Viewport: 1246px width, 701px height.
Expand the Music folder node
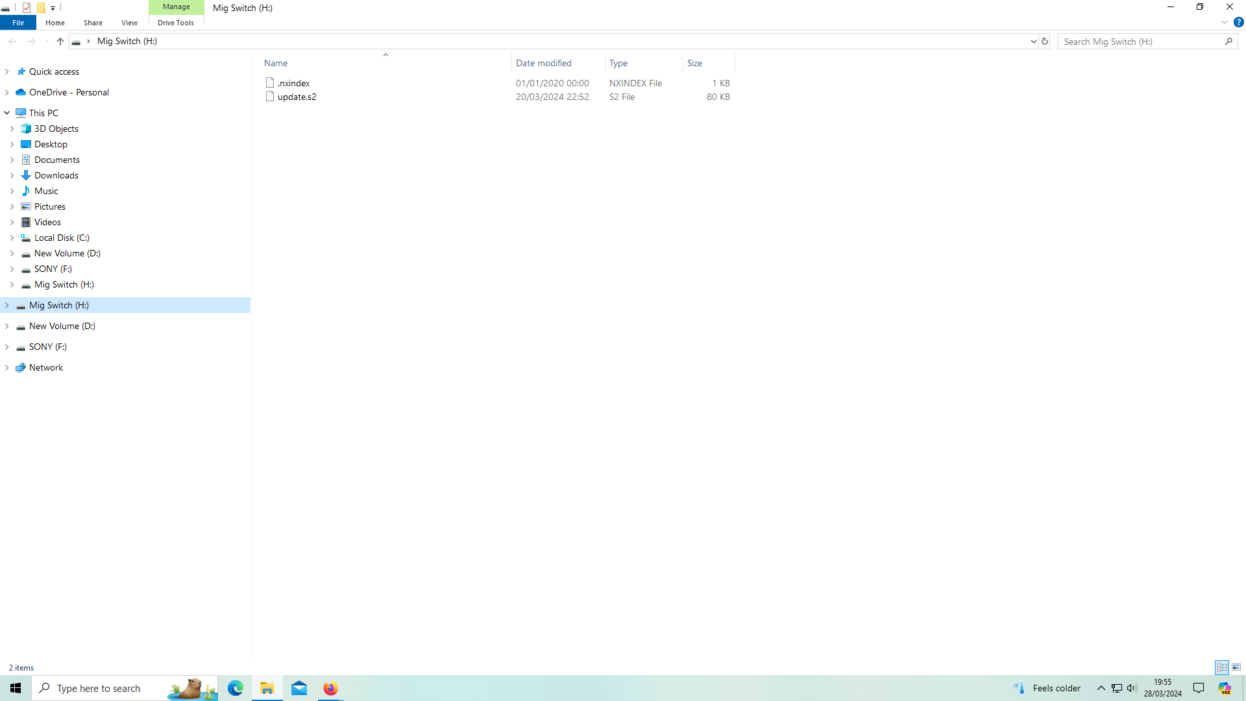(x=12, y=191)
